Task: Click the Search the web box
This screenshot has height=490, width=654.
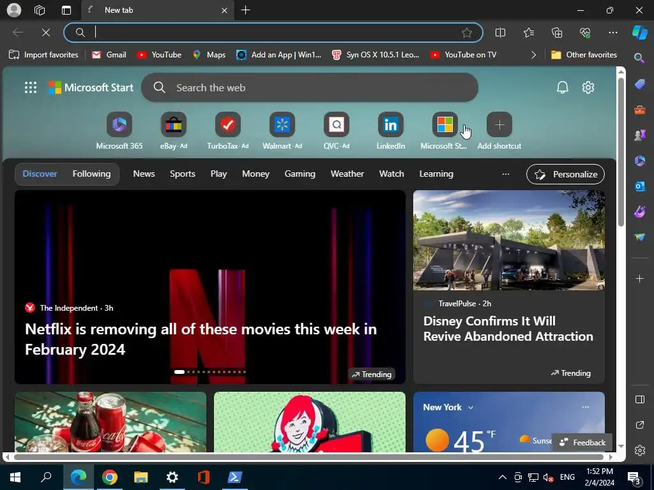Action: (x=310, y=87)
